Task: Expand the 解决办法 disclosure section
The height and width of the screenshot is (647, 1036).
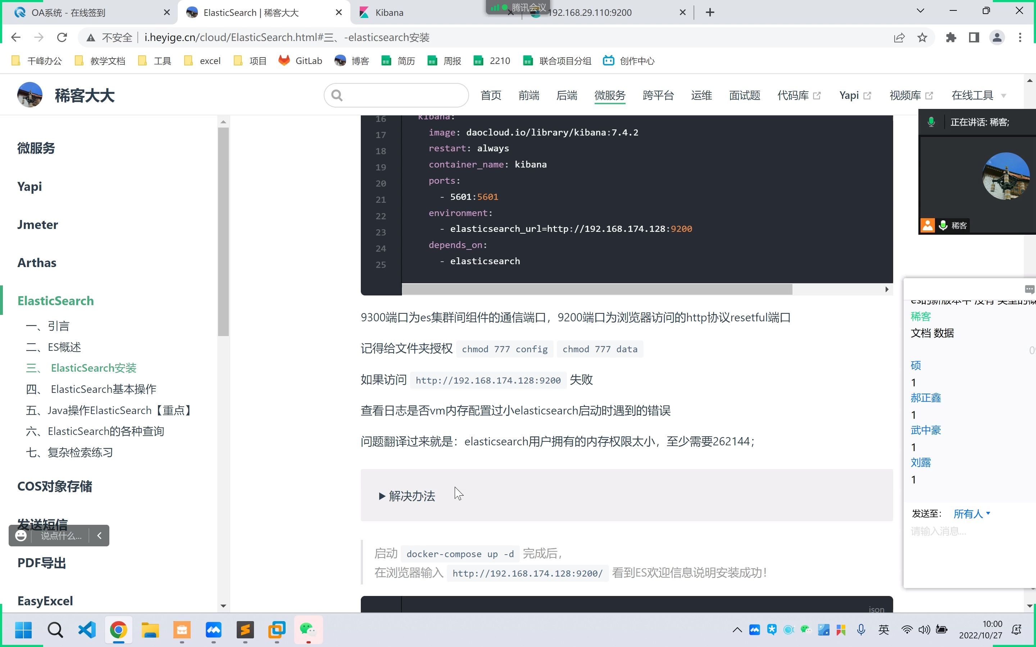Action: (x=407, y=496)
